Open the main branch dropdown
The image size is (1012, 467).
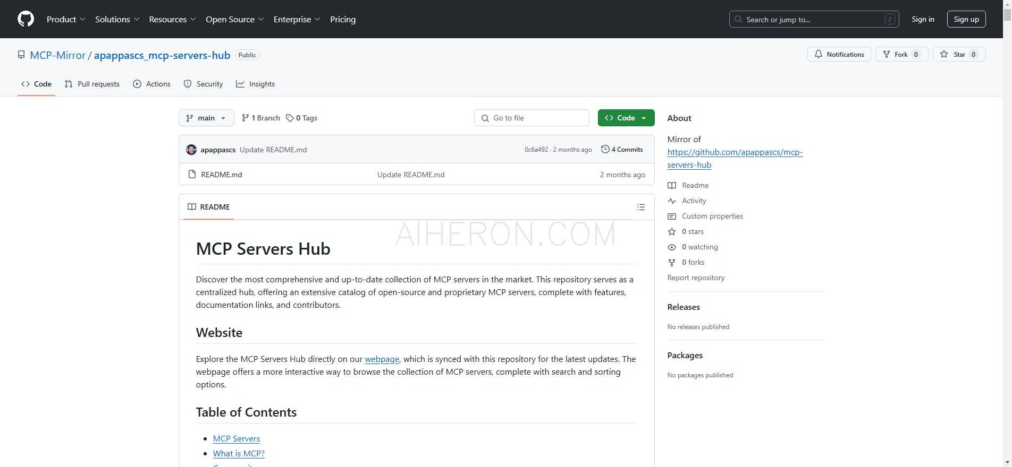coord(206,118)
